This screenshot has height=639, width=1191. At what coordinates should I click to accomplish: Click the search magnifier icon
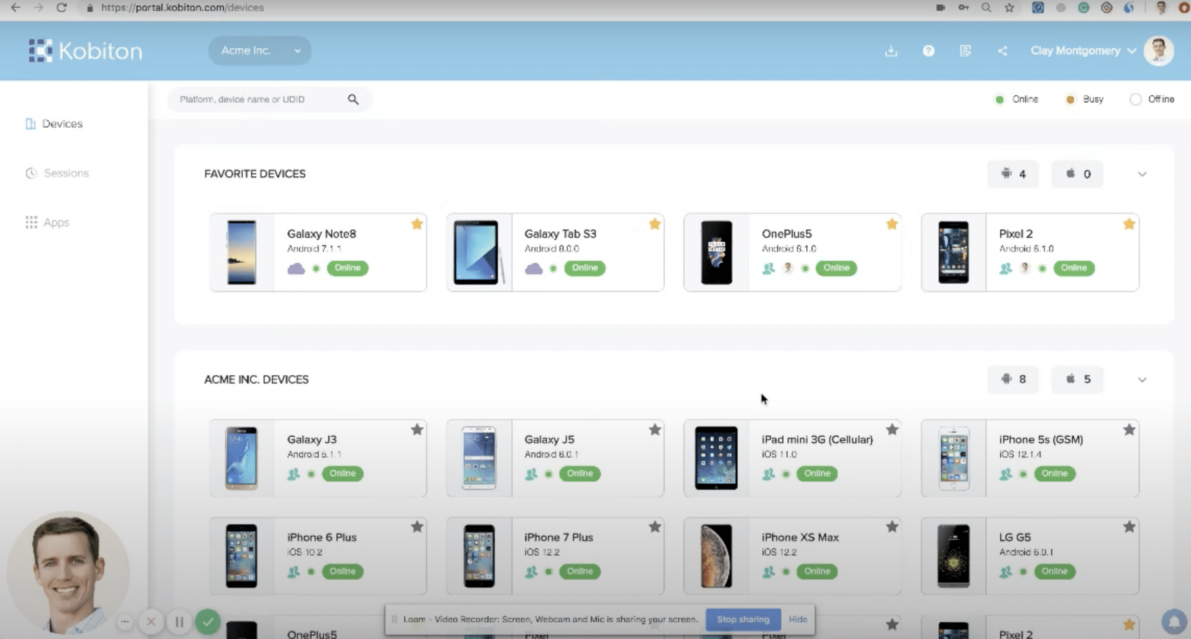click(353, 99)
